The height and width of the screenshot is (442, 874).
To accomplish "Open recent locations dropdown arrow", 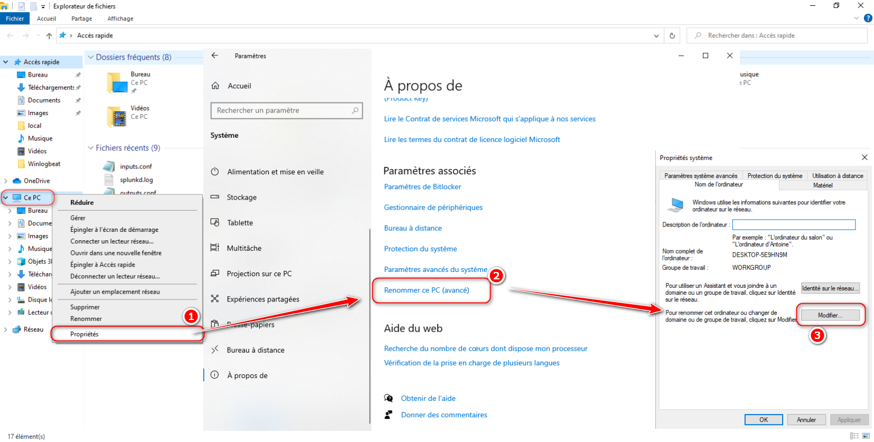I will [38, 35].
